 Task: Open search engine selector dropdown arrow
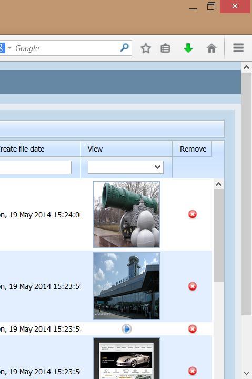(9, 47)
